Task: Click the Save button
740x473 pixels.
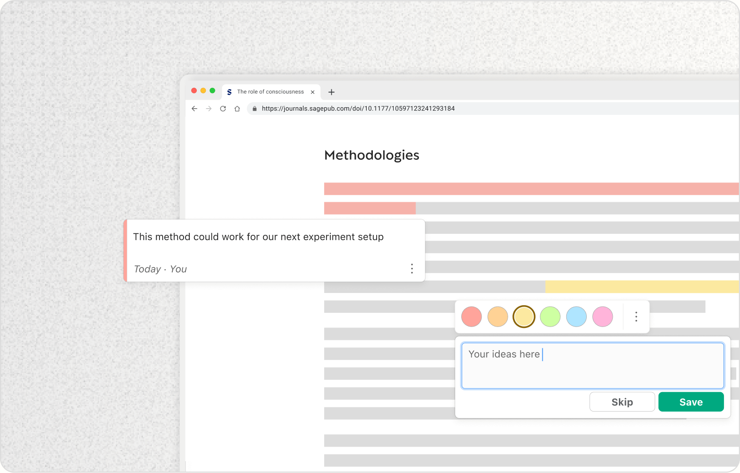Action: pyautogui.click(x=691, y=402)
